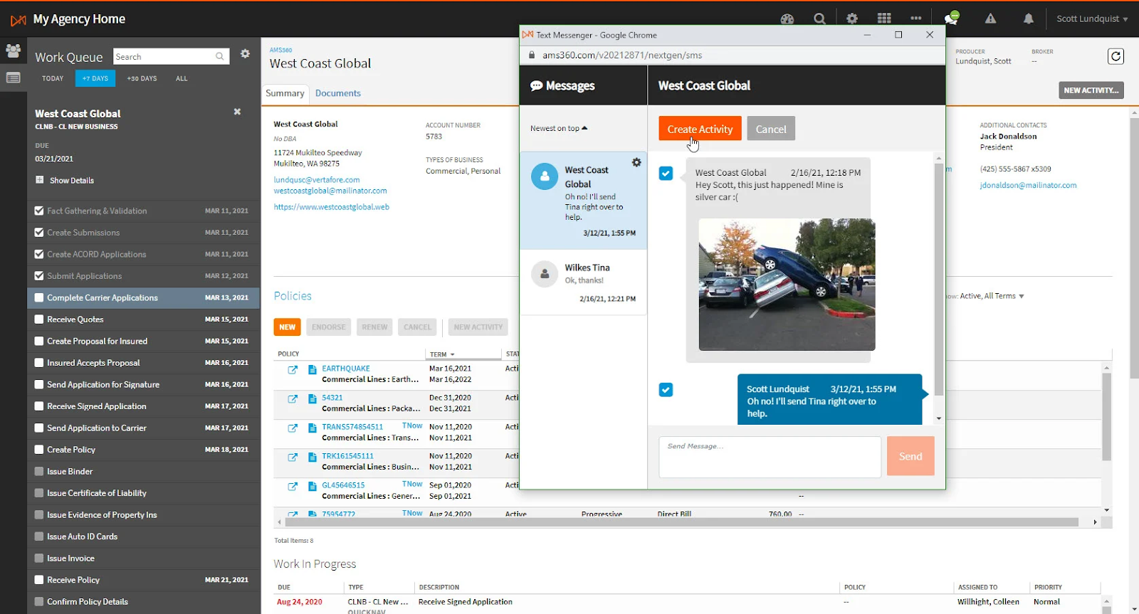Check the Receive Policy task
Viewport: 1139px width, 614px height.
[39, 580]
